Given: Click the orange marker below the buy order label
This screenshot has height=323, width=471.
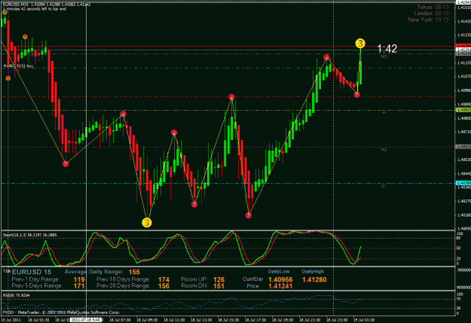Looking at the screenshot, I should [8, 78].
